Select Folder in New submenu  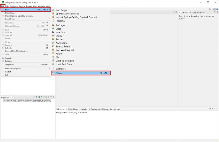pos(81,53)
